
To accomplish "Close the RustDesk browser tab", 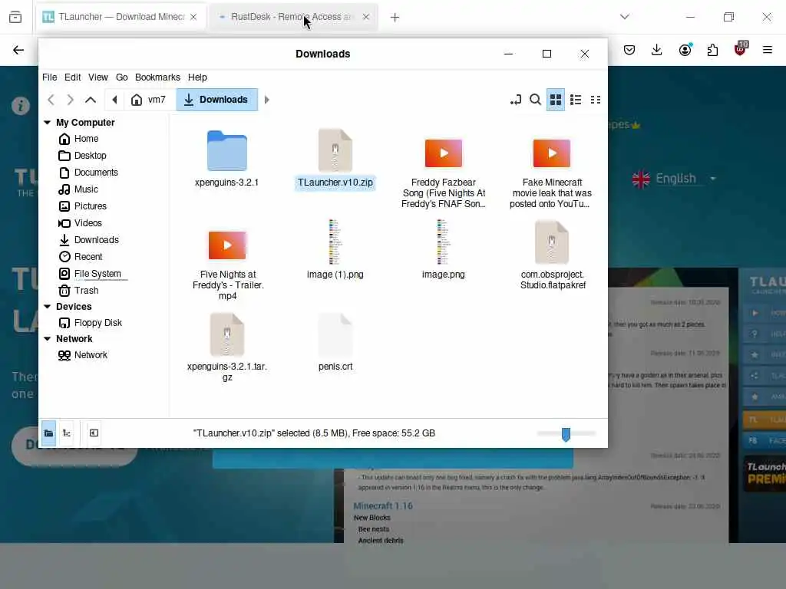I will 366,17.
